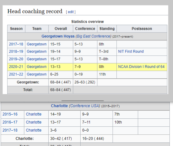This screenshot has width=173, height=146.
Task: Click the Season column header
Action: point(16,29)
